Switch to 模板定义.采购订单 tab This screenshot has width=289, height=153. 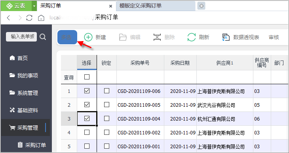point(156,6)
